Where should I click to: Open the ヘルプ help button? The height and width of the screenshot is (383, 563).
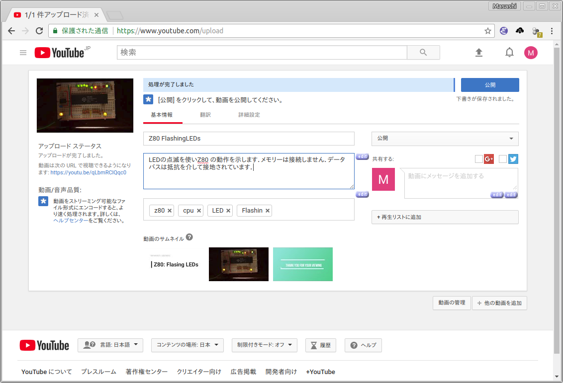pos(363,345)
